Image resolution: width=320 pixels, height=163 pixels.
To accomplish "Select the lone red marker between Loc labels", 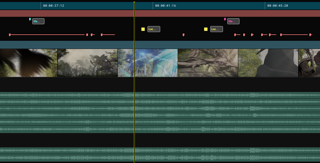I will [x=184, y=35].
